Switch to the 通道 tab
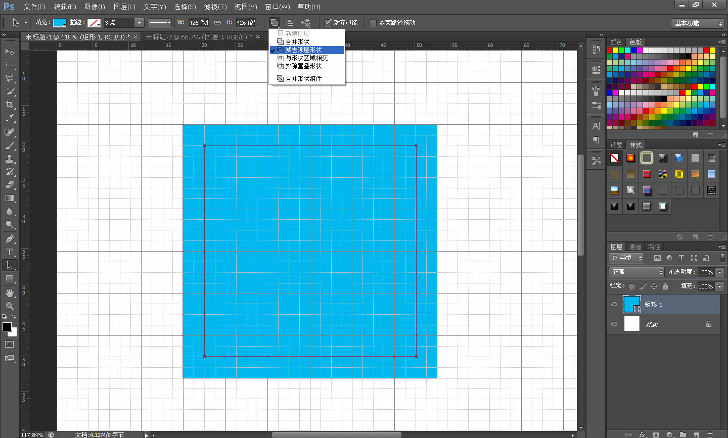This screenshot has height=438, width=728. click(x=635, y=247)
